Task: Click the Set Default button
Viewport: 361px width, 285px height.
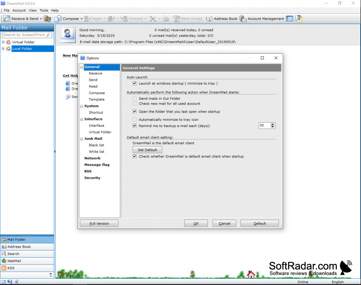Action: tap(147, 150)
